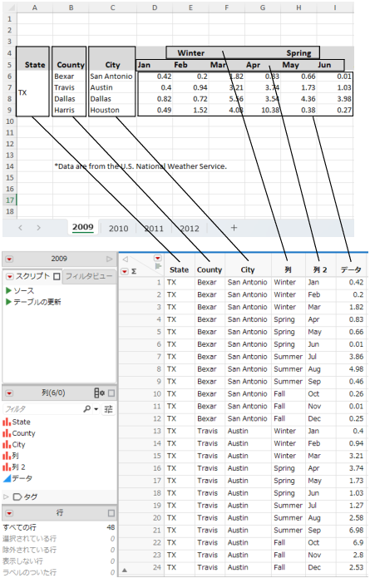Viewport: 370px width, 578px height.
Task: Click the tag icon next to タグ
Action: pyautogui.click(x=17, y=496)
